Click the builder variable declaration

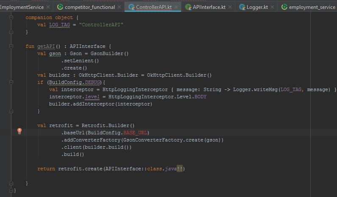click(x=59, y=75)
